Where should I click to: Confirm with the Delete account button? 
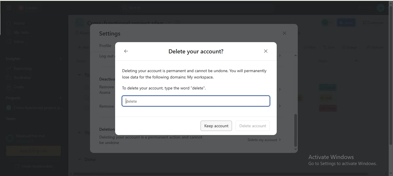pyautogui.click(x=252, y=126)
